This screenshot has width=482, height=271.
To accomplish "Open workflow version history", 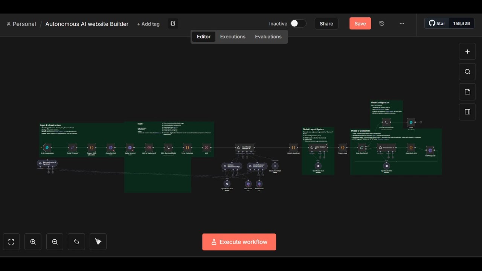I will pos(382,23).
